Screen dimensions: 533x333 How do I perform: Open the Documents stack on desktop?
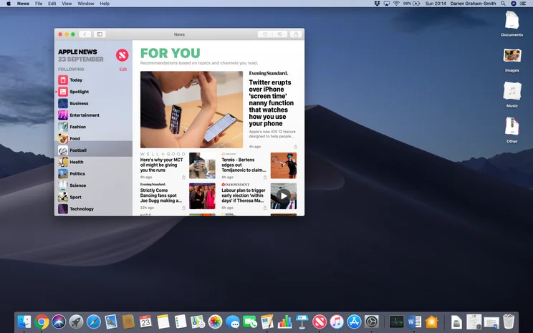(512, 24)
